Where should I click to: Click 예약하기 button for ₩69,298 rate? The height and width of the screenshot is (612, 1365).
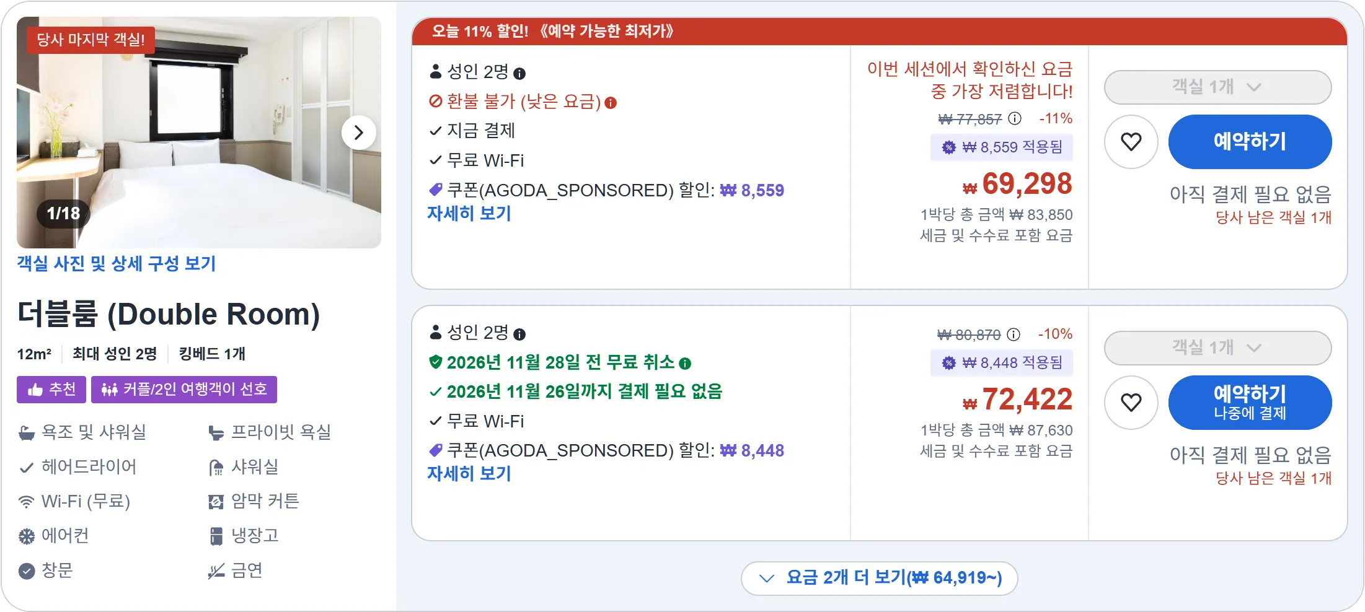(1250, 142)
